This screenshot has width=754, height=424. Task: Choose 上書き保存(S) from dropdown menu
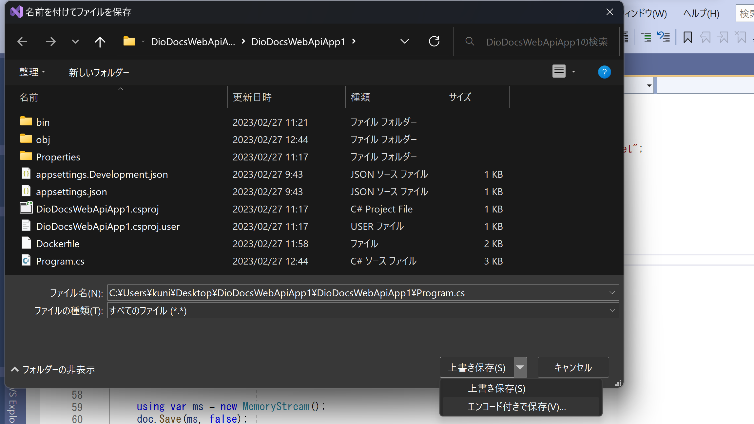[x=521, y=388]
